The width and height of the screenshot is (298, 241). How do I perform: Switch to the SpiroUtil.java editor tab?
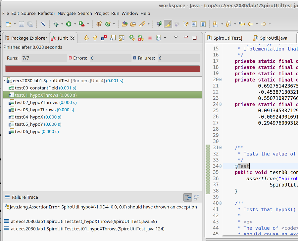270,38
